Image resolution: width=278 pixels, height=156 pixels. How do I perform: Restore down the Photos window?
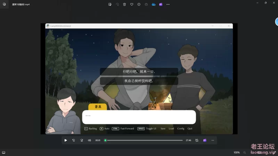pos(265,3)
